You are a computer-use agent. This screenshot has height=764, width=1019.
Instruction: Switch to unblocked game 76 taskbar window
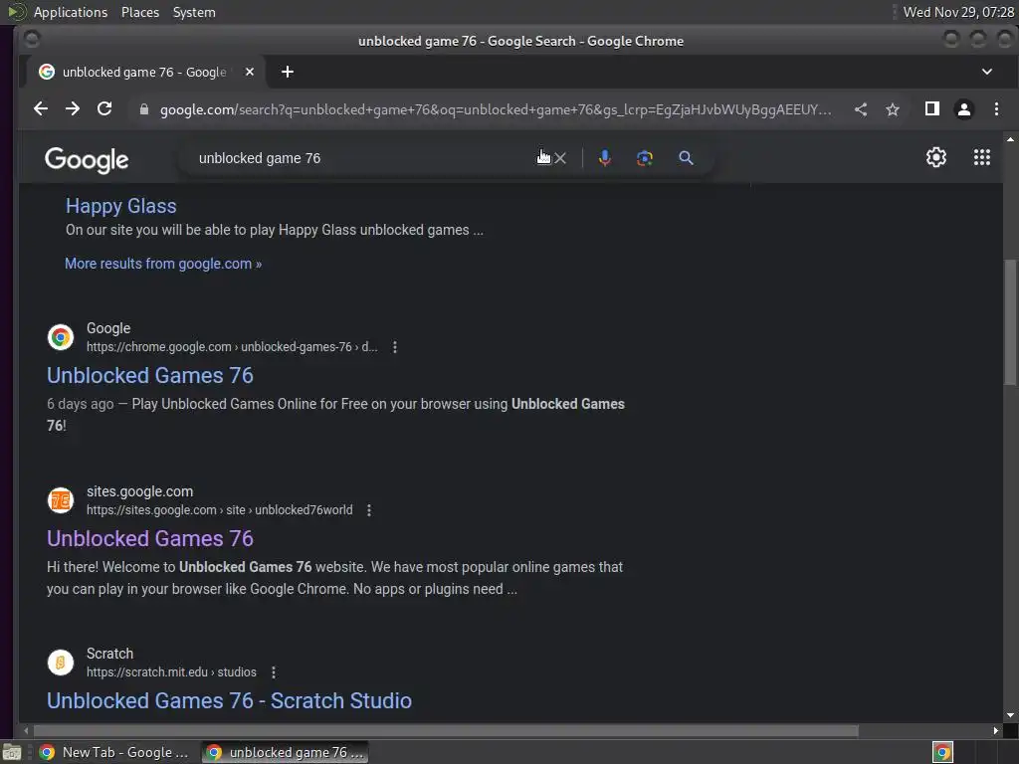[x=286, y=752]
